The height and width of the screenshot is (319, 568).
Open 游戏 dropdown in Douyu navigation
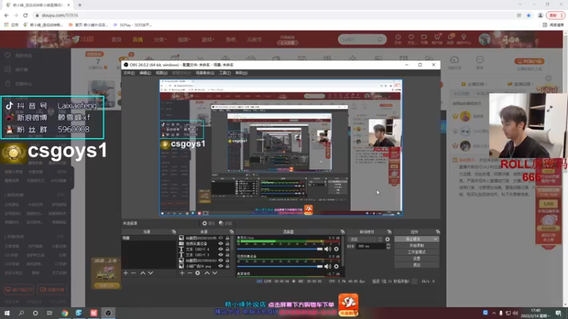pos(208,40)
